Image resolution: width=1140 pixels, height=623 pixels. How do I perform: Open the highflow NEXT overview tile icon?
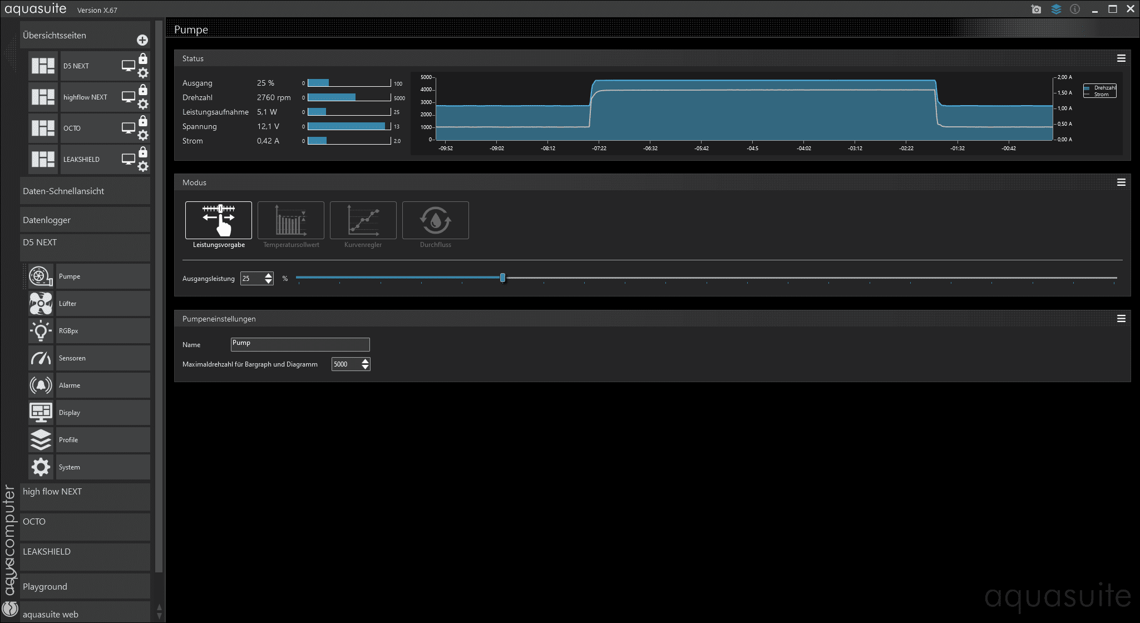click(x=43, y=97)
